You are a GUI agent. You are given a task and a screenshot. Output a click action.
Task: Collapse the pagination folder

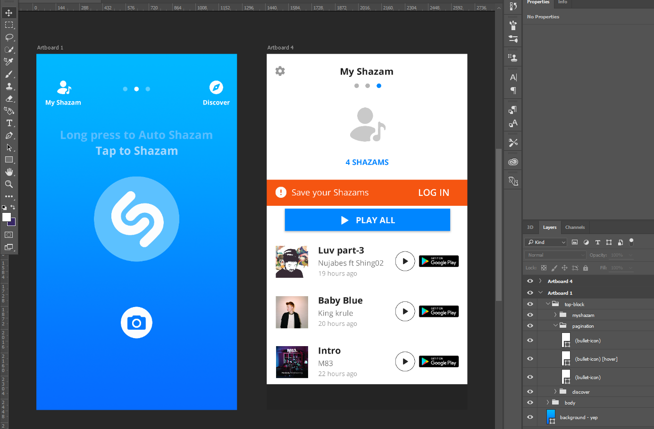555,326
